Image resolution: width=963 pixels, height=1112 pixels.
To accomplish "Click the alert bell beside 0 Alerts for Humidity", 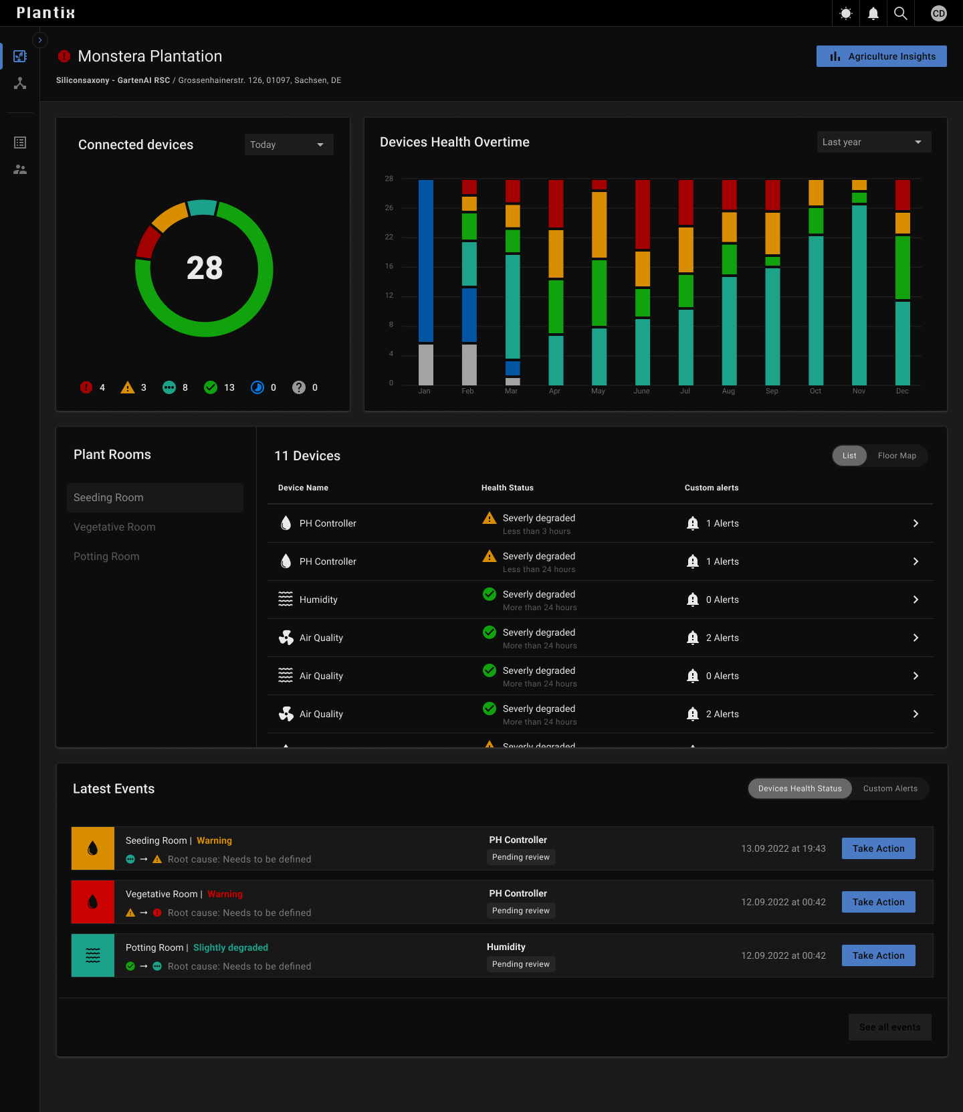I will [693, 599].
